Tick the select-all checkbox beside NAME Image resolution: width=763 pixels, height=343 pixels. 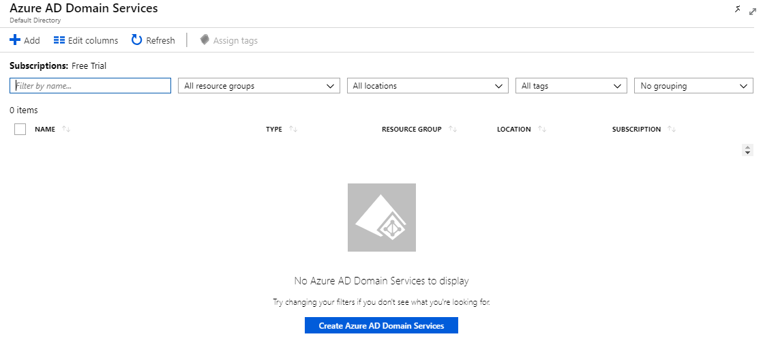point(20,130)
